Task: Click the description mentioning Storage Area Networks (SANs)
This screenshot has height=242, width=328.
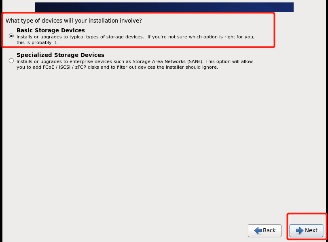Action: tap(135, 64)
